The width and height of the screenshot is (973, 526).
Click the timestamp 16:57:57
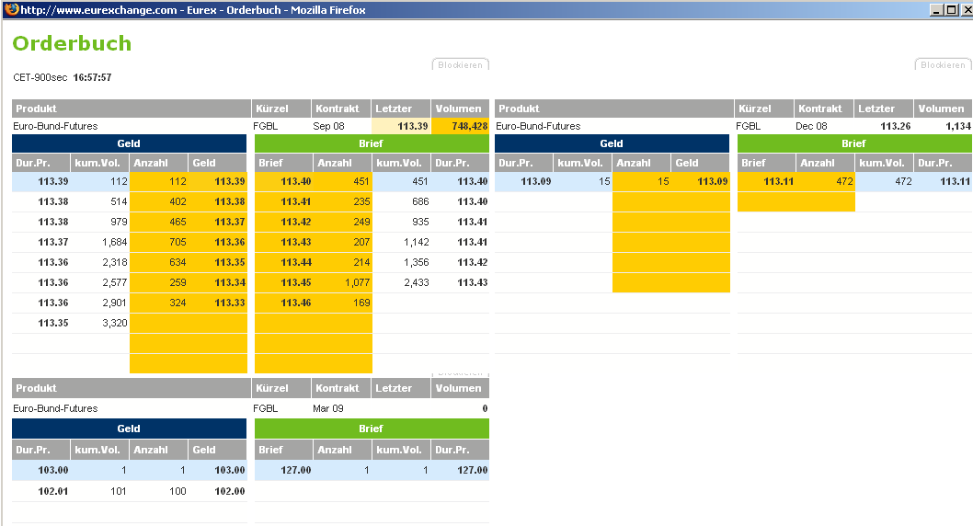pyautogui.click(x=92, y=78)
